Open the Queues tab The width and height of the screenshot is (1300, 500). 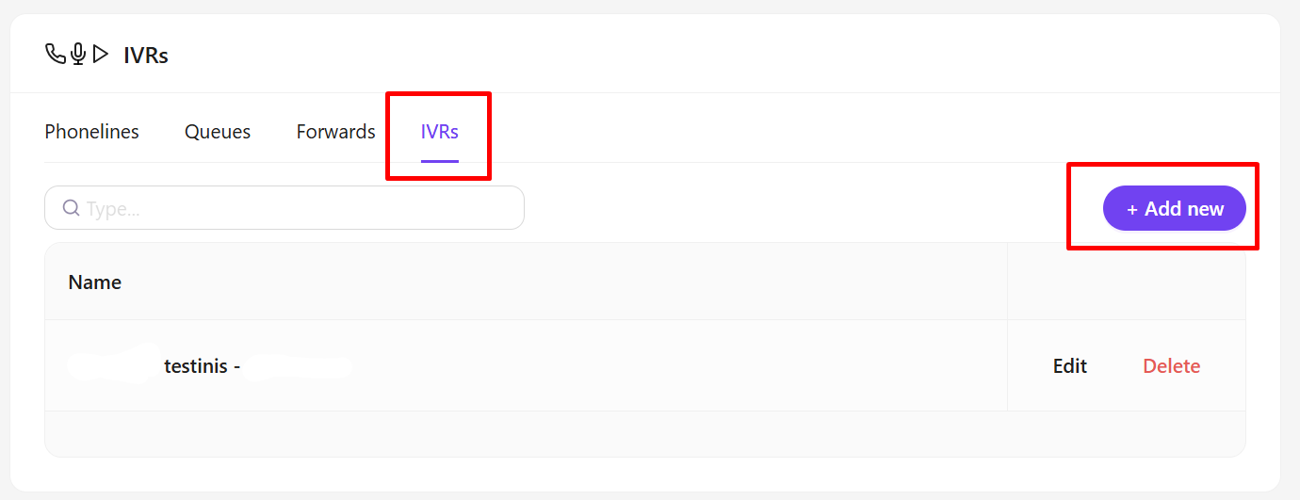[217, 132]
